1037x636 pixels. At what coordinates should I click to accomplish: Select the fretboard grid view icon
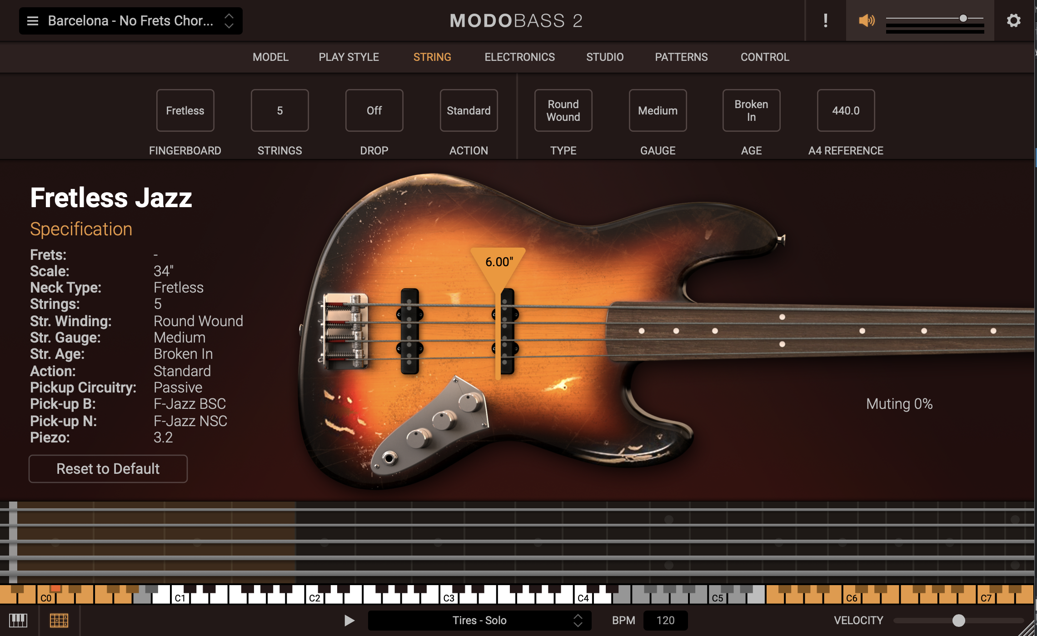tap(60, 620)
